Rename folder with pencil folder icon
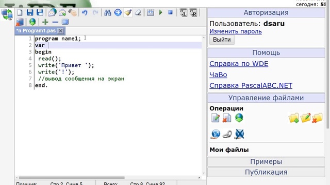 coord(306,118)
